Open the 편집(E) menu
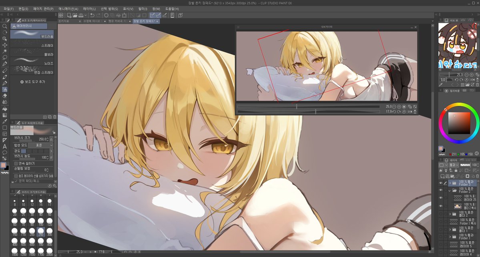 (23, 9)
